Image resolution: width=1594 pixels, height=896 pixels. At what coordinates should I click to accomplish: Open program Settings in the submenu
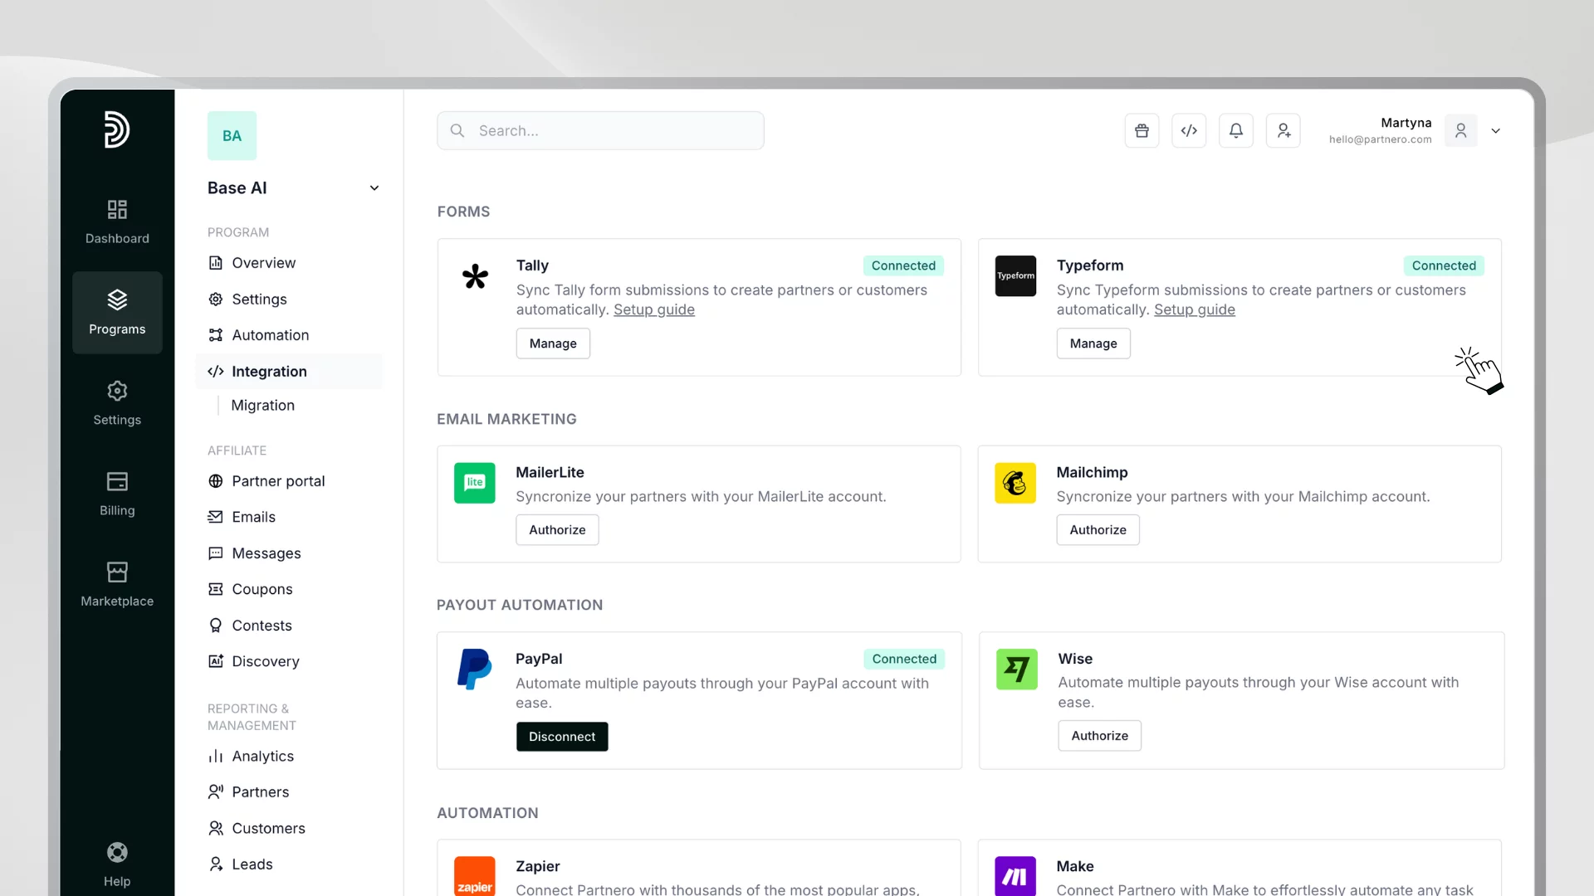point(289,299)
